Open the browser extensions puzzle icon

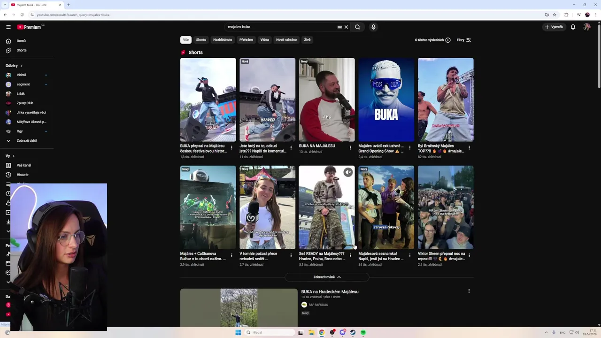[566, 15]
